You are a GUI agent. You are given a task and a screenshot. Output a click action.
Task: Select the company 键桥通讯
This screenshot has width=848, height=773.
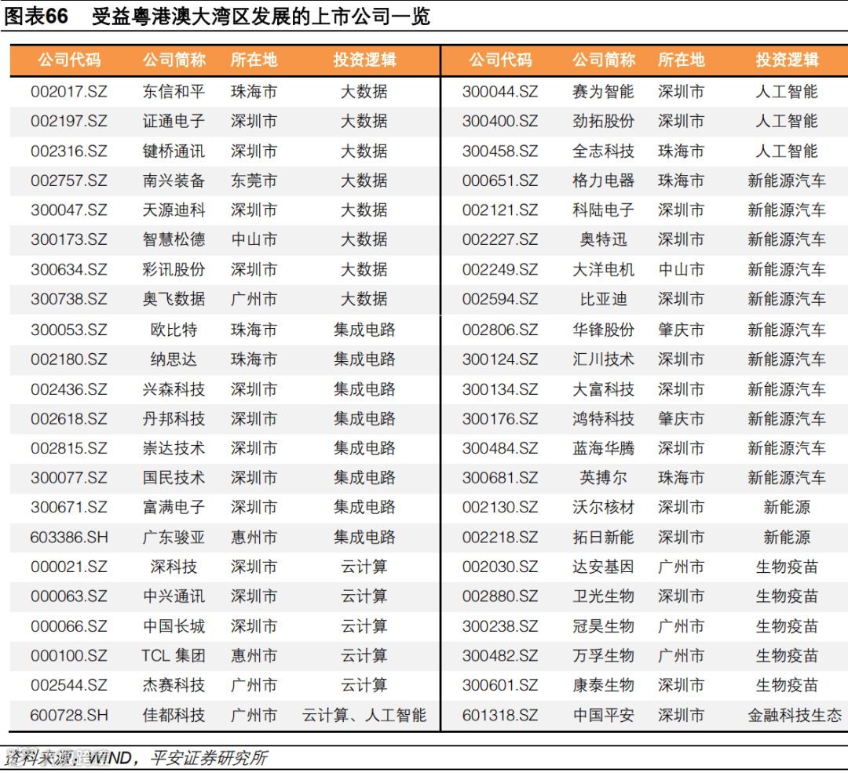tap(174, 151)
